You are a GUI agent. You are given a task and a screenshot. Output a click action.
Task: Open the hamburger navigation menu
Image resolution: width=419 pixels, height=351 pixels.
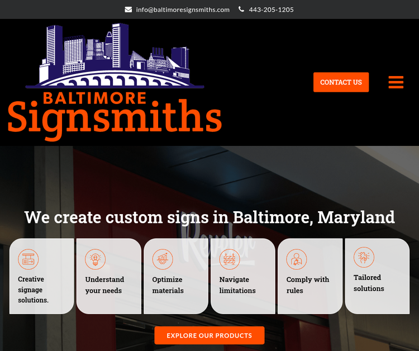(x=396, y=82)
